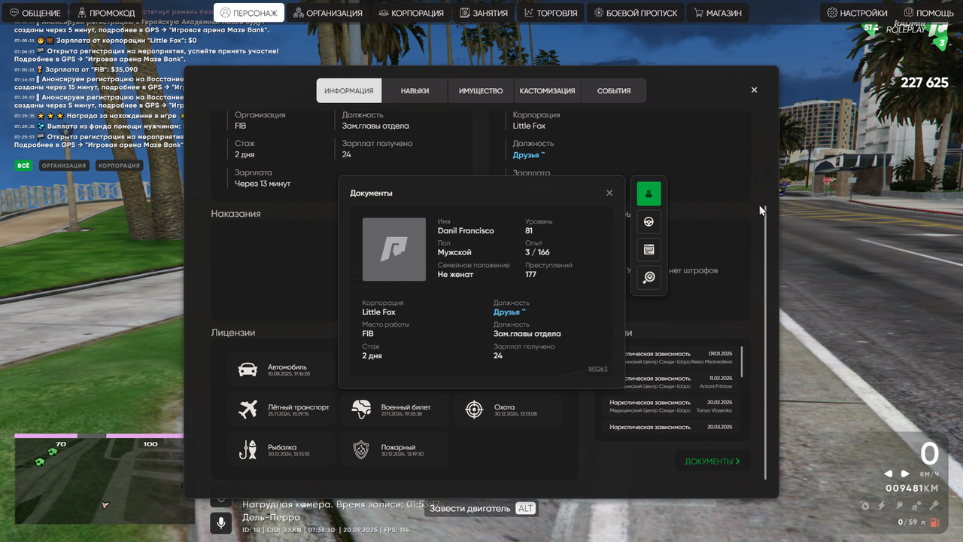Viewport: 963px width, 542px height.
Task: Select the ВСЁ chat filter
Action: tap(23, 166)
